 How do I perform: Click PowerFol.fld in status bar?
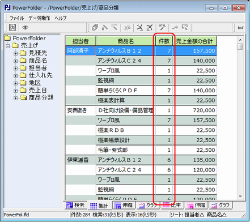click(x=16, y=215)
